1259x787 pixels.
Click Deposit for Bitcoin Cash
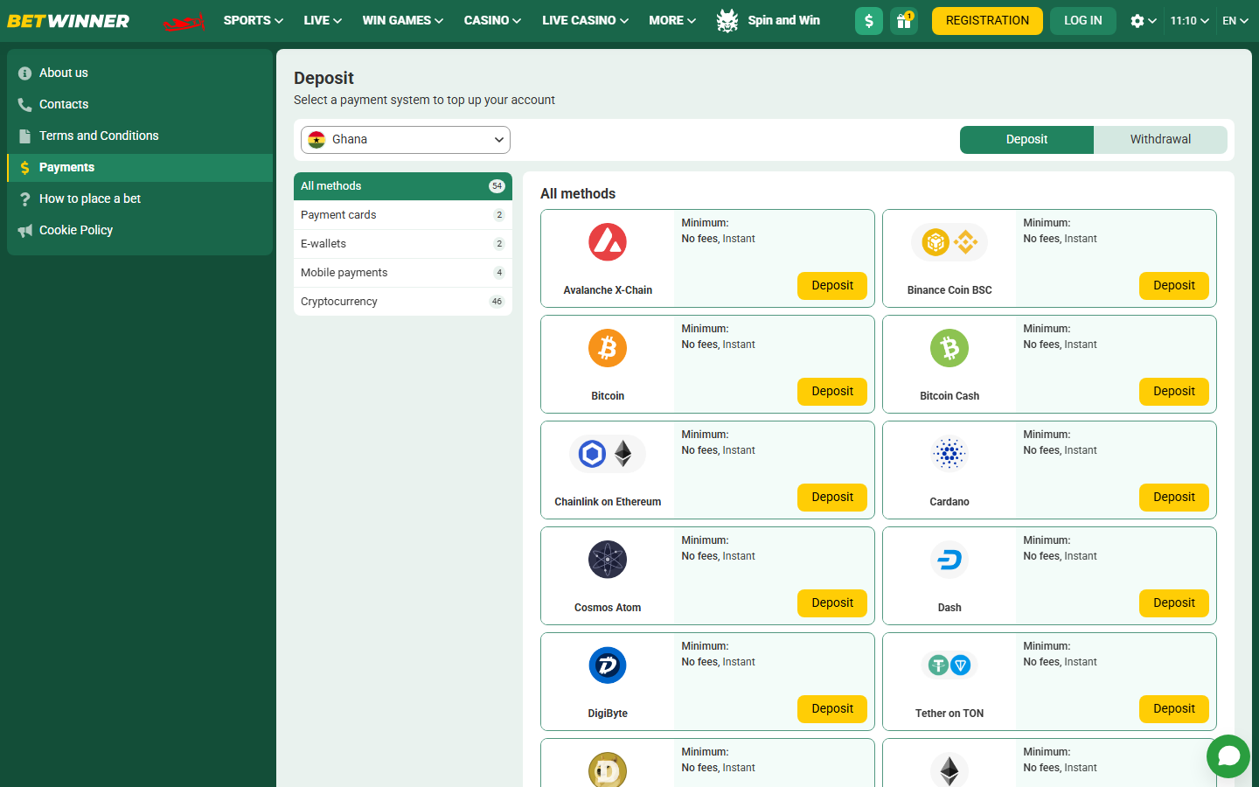pos(1174,392)
